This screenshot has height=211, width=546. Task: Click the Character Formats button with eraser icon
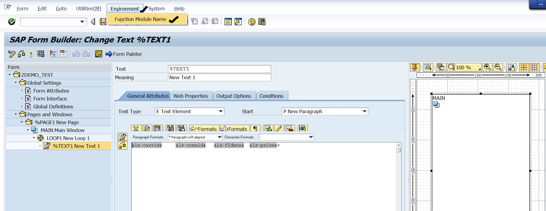[x=234, y=129]
